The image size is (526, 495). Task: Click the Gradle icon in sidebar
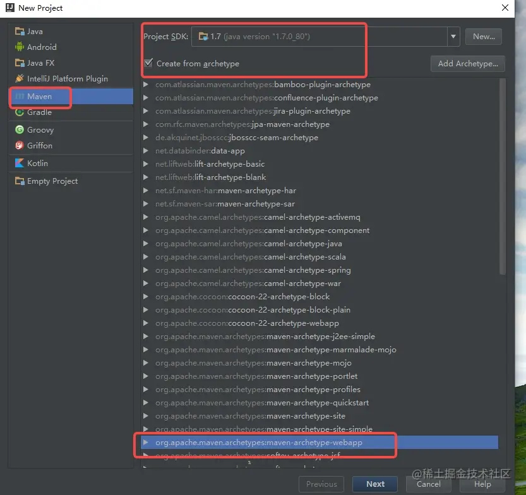pyautogui.click(x=20, y=112)
